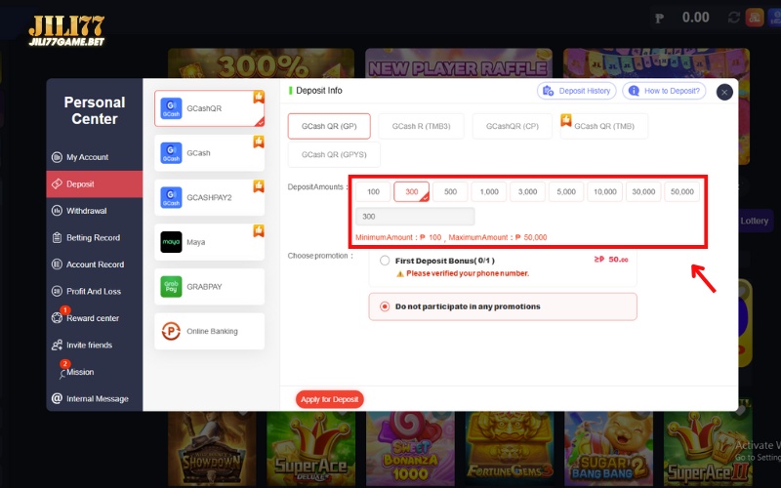Switch to GCashQR (CP) channel
Screen dimensions: 781x488
coord(513,127)
